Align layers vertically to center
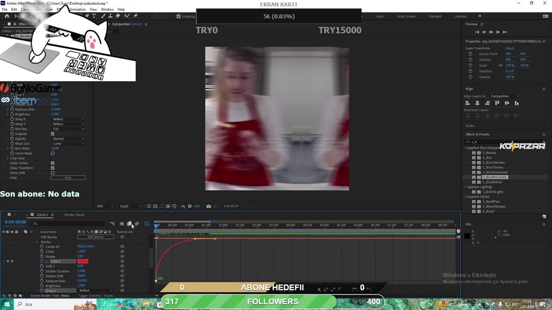Viewport: 552px width, 310px height. 507,103
